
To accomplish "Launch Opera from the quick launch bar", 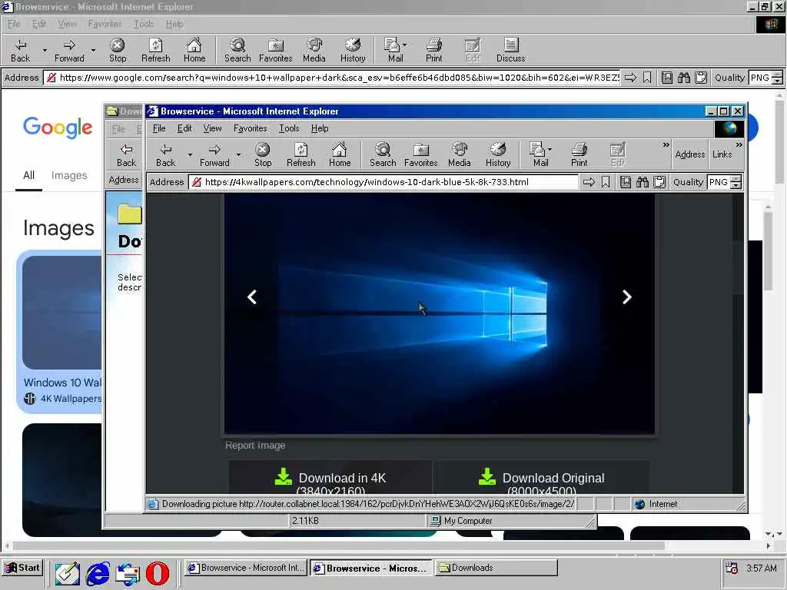I will [158, 573].
